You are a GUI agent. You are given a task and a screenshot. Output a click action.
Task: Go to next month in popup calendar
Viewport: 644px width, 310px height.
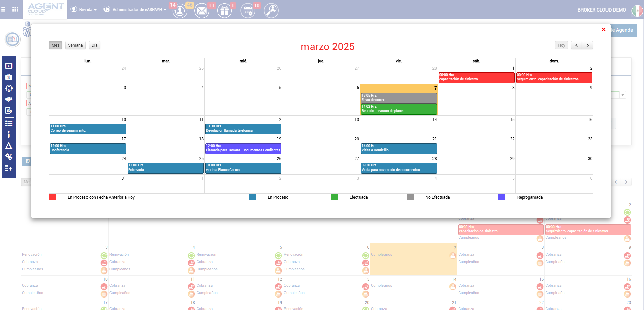[588, 45]
